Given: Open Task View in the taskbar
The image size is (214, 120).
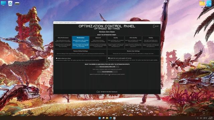Looking at the screenshot, I should click(x=103, y=118).
